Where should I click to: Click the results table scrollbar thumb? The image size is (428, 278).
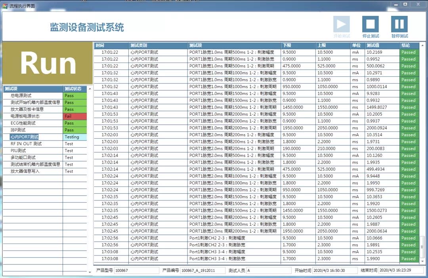coord(422,246)
